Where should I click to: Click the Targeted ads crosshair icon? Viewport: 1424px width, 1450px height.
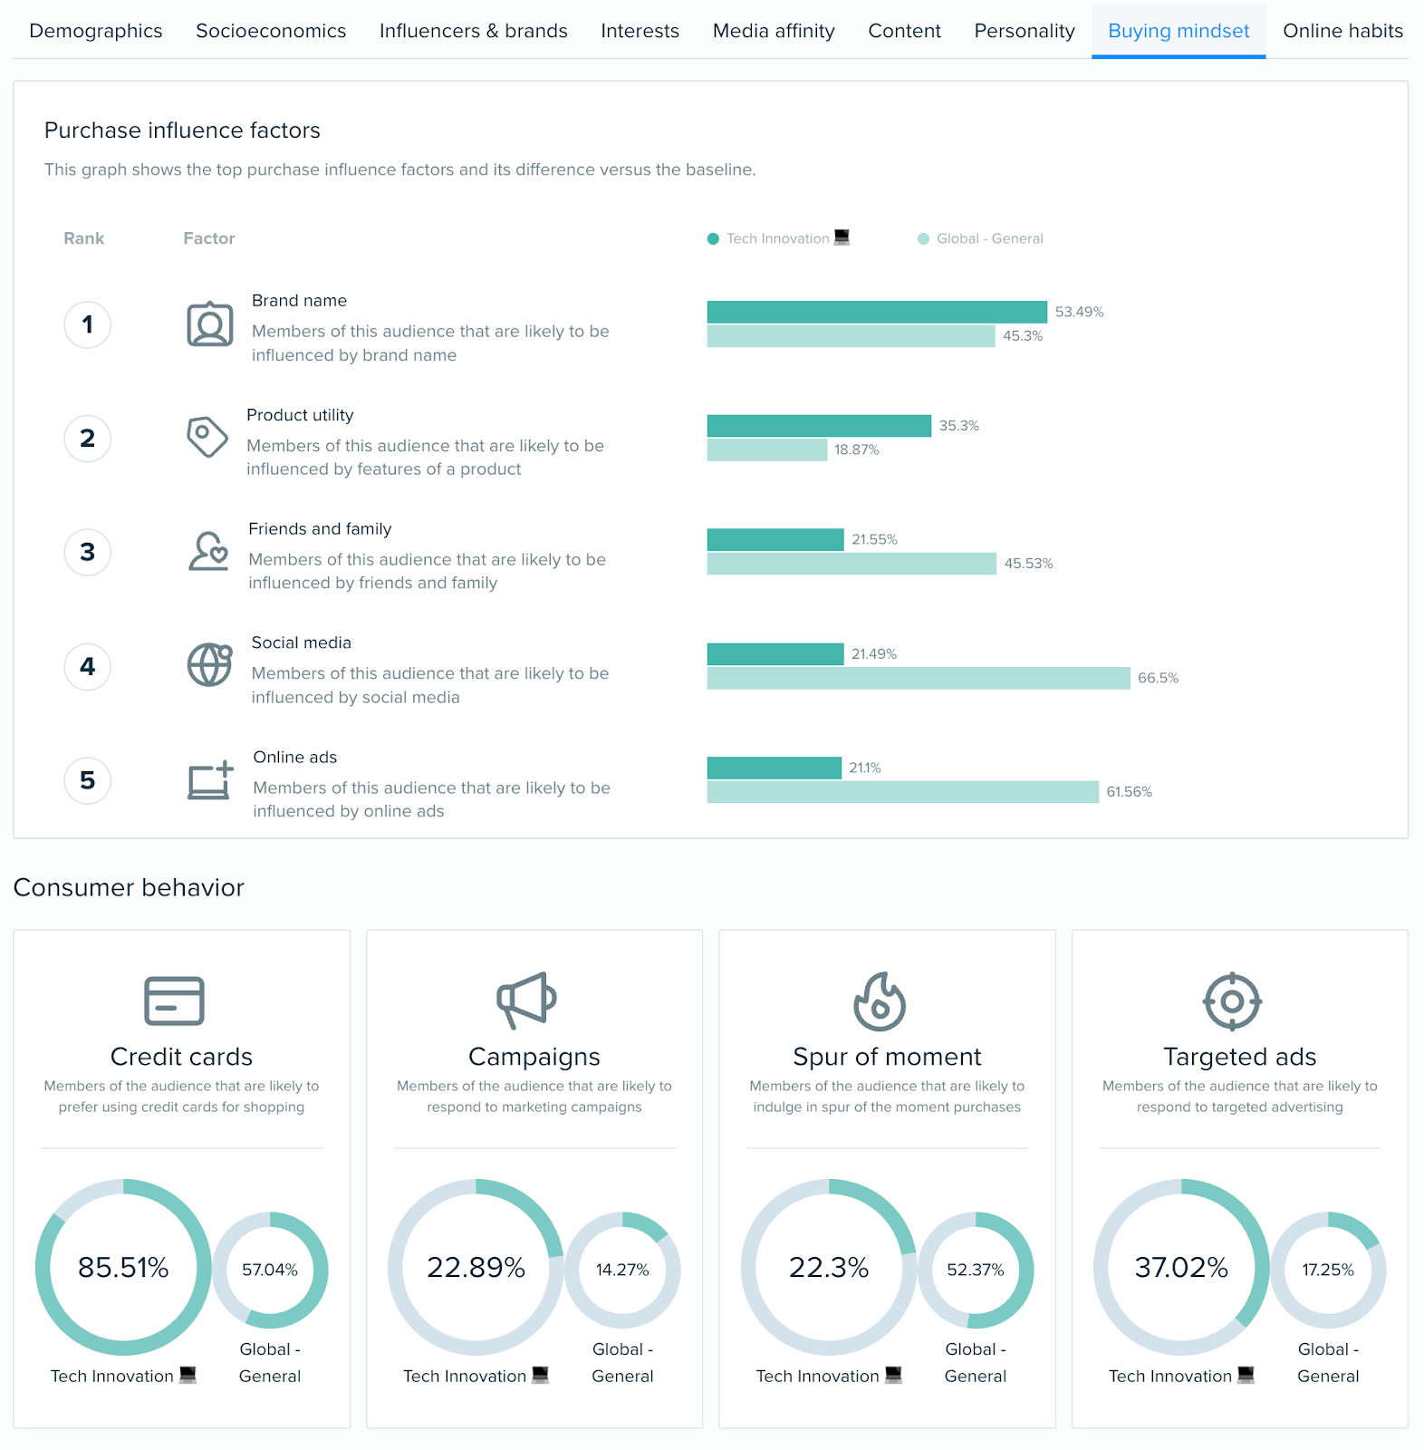coord(1231,1001)
